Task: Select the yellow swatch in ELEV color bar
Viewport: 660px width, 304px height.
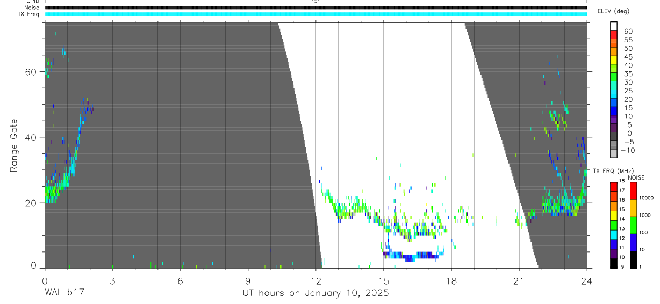Action: click(614, 60)
